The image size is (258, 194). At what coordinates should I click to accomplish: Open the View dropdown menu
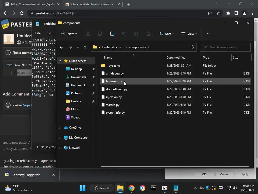point(189,34)
